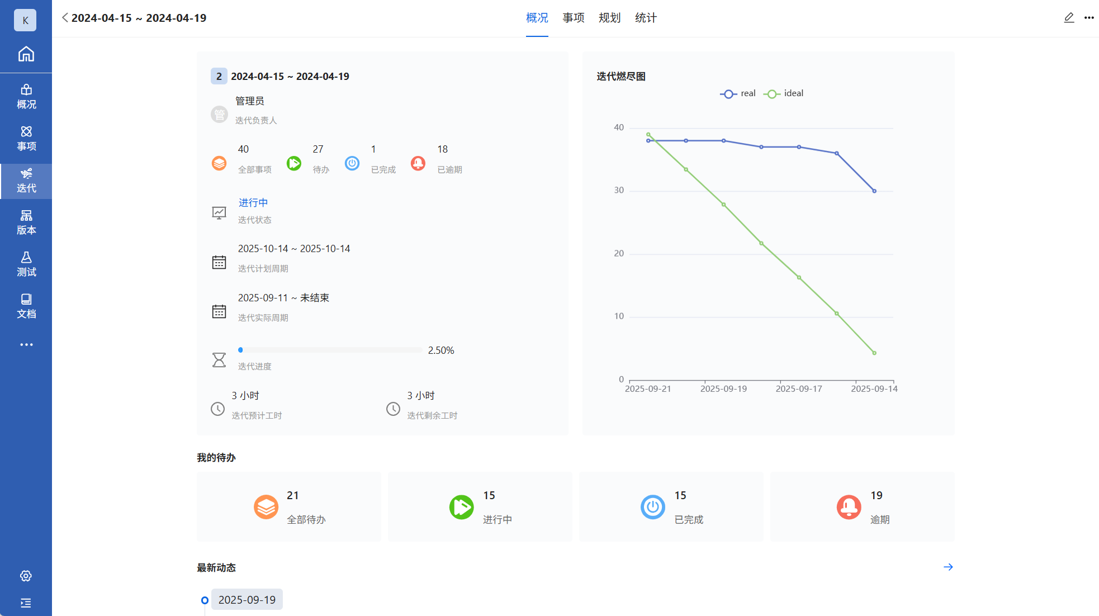Viewport: 1099px width, 616px height.
Task: Open the 测试 sidebar section
Action: [x=26, y=264]
